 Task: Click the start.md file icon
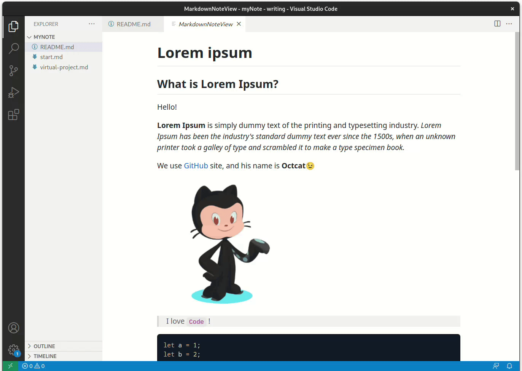[x=35, y=57]
